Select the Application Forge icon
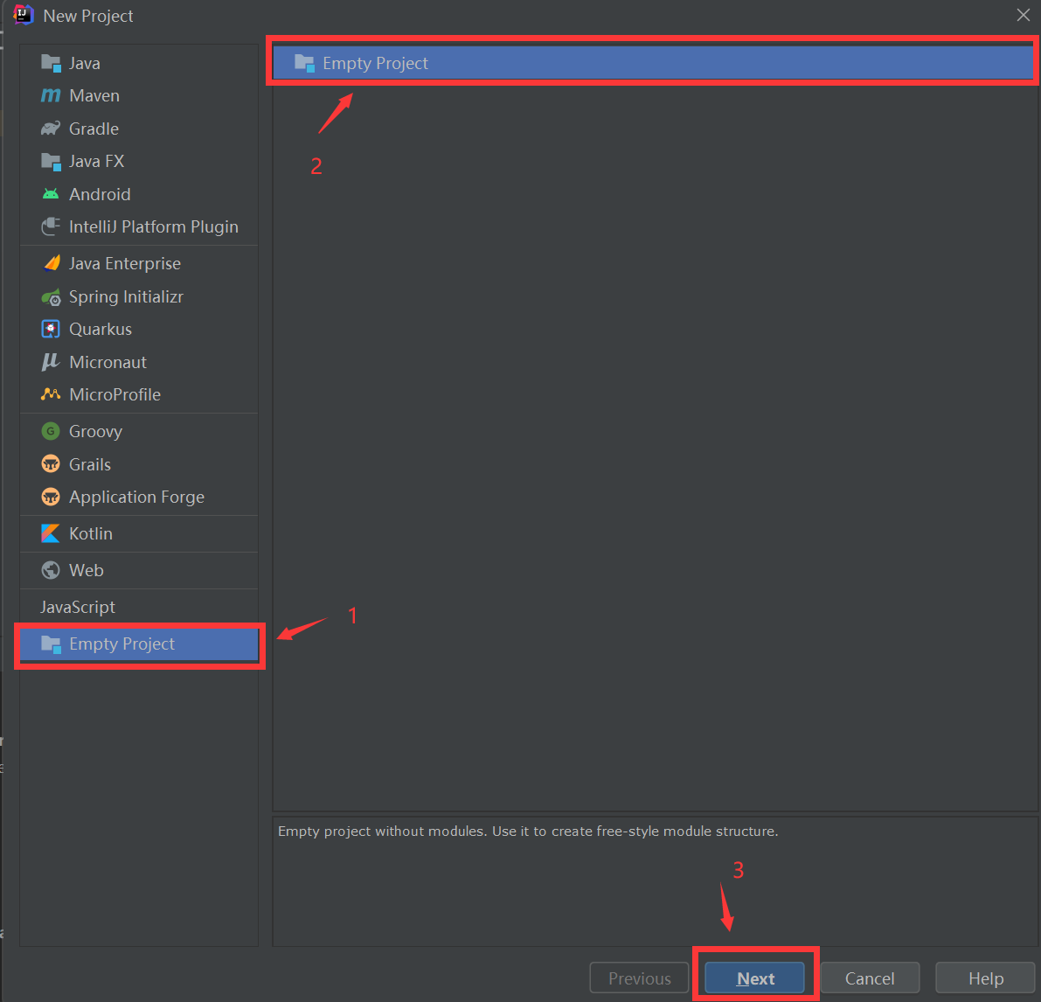 click(x=51, y=497)
